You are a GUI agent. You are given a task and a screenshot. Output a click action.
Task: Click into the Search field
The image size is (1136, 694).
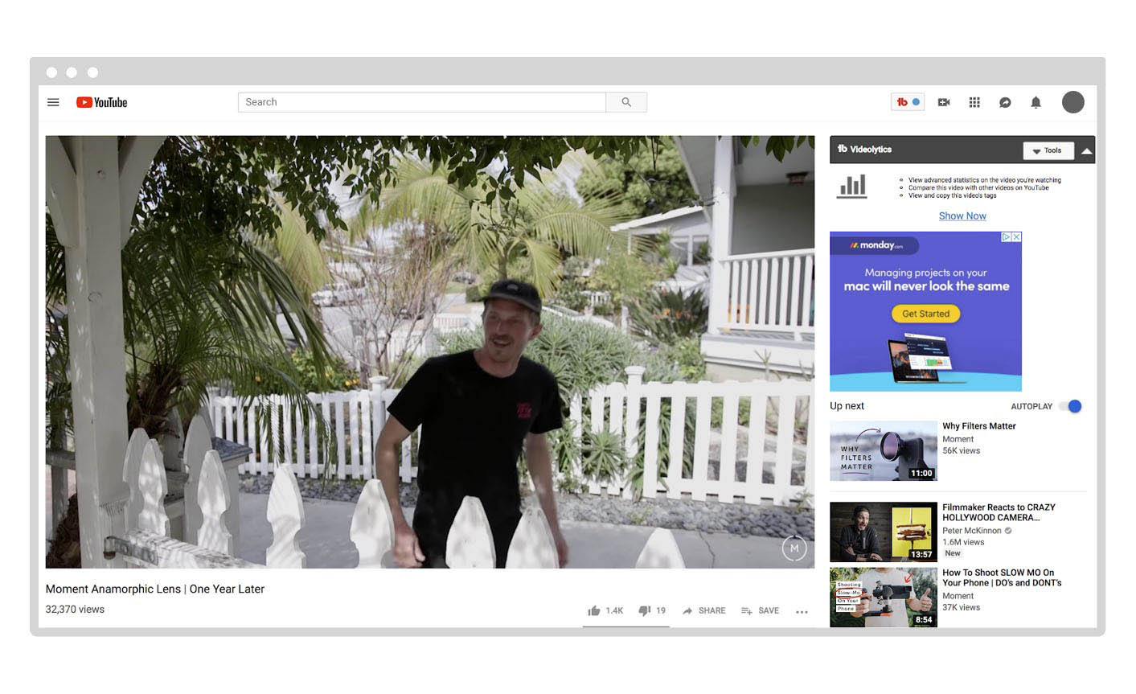pos(421,102)
